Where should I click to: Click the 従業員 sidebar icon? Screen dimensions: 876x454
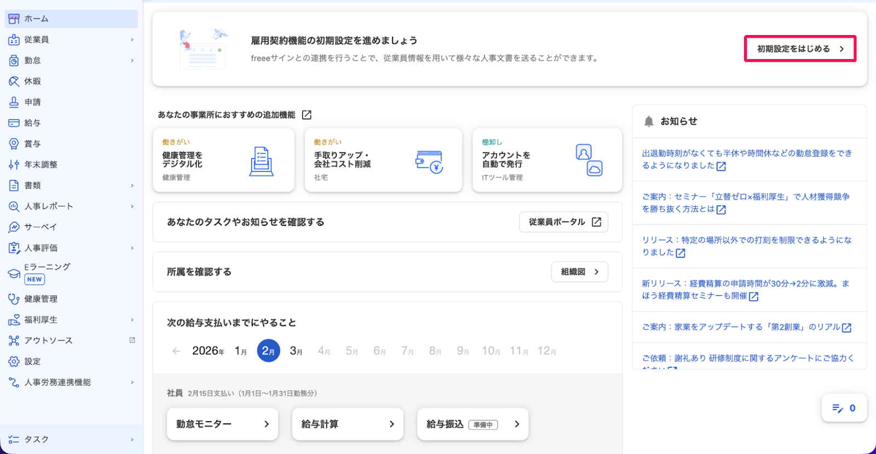(x=14, y=39)
